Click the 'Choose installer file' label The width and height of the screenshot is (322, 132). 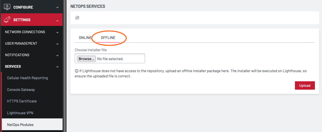91,50
